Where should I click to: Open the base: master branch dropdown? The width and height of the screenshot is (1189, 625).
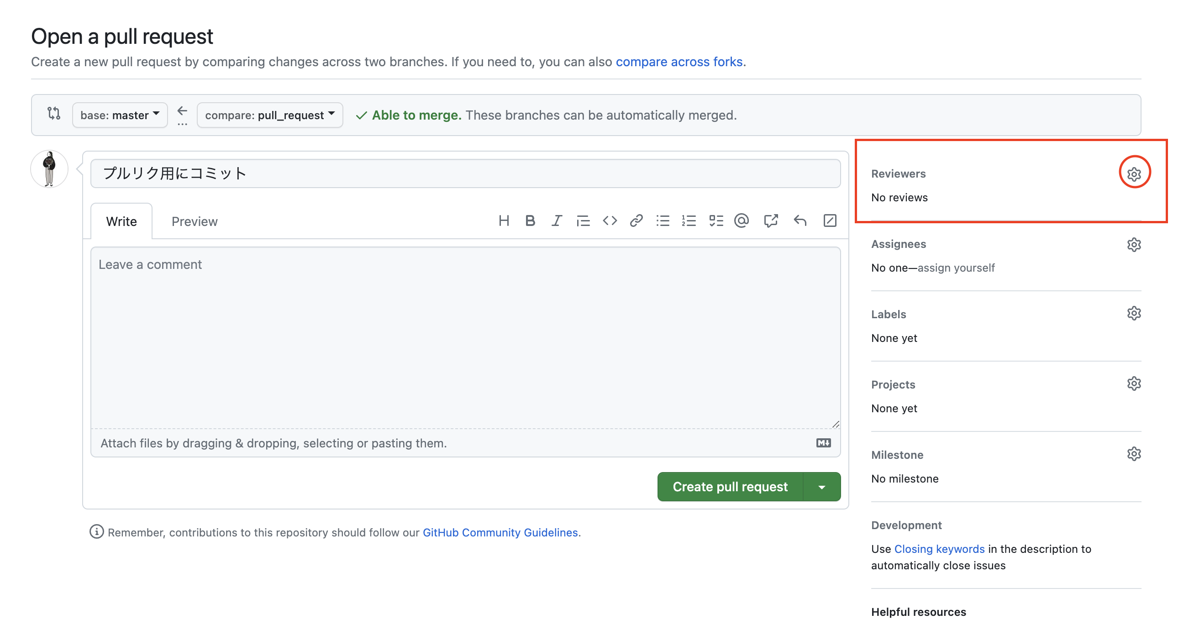click(120, 115)
